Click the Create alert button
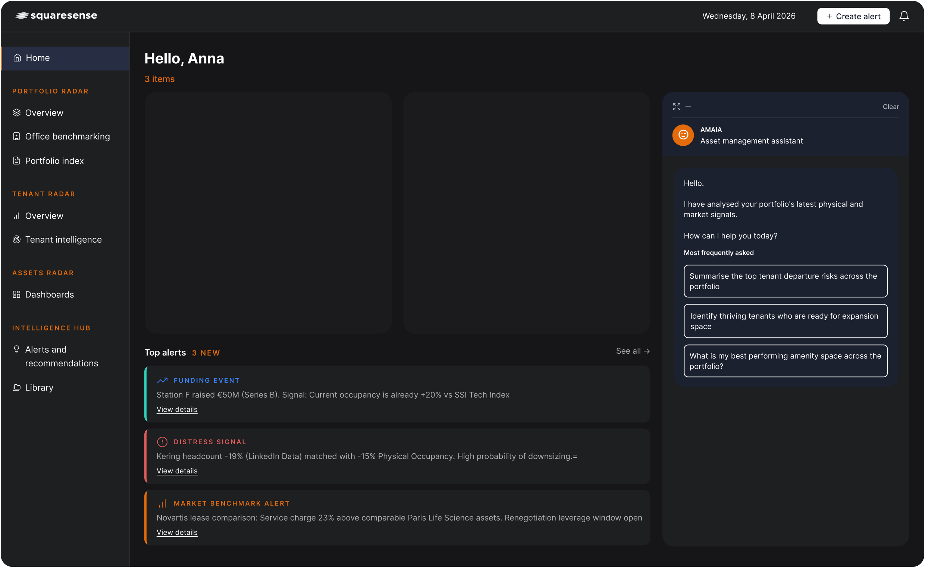The width and height of the screenshot is (925, 568). [x=853, y=16]
